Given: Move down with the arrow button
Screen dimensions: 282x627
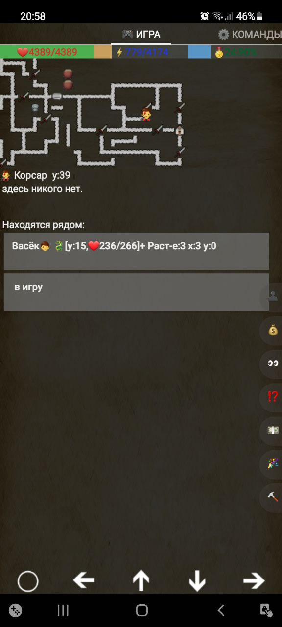Looking at the screenshot, I should coord(197,581).
